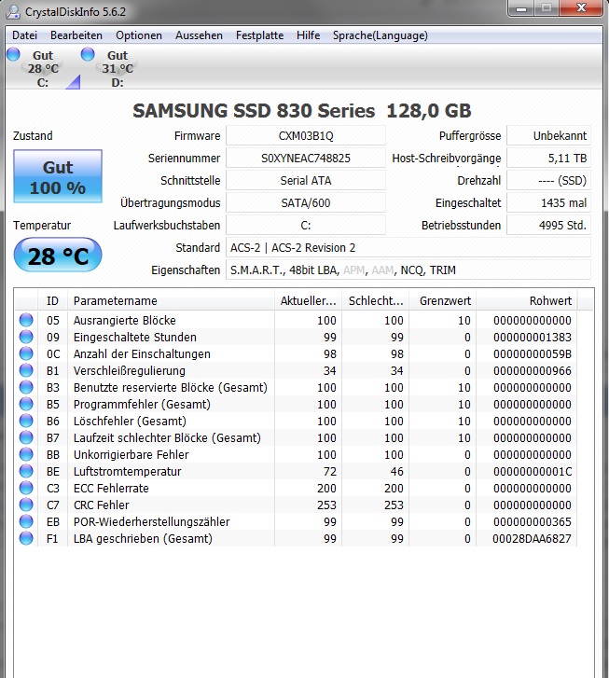Select drive D: at 31 °C

[x=118, y=68]
